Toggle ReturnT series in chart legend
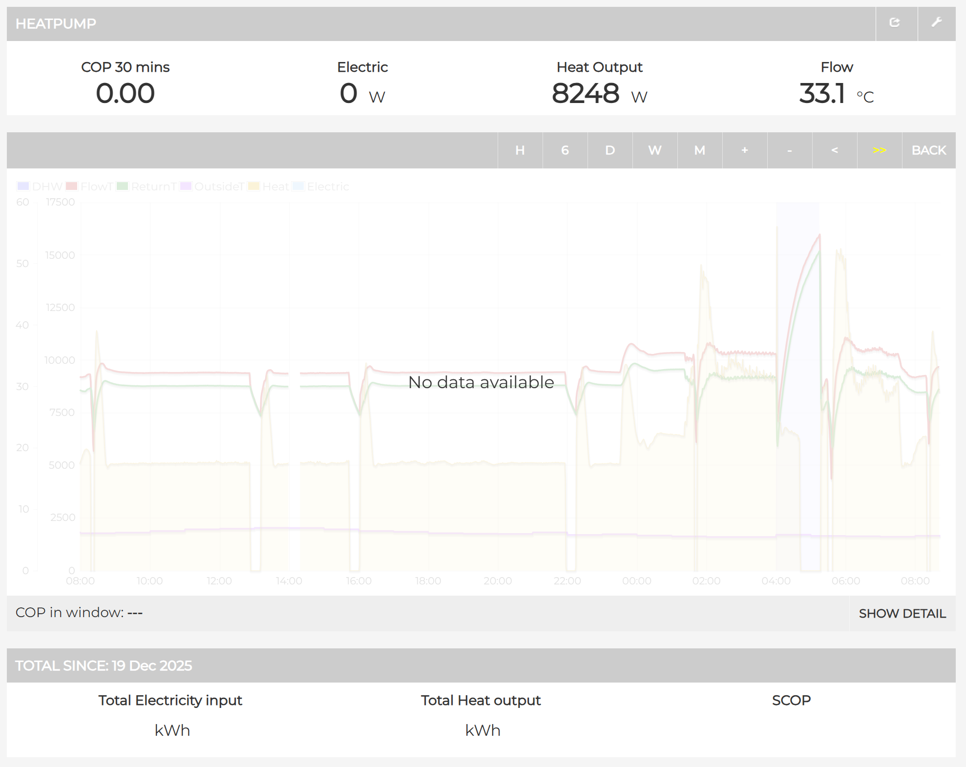The height and width of the screenshot is (767, 966). (153, 187)
